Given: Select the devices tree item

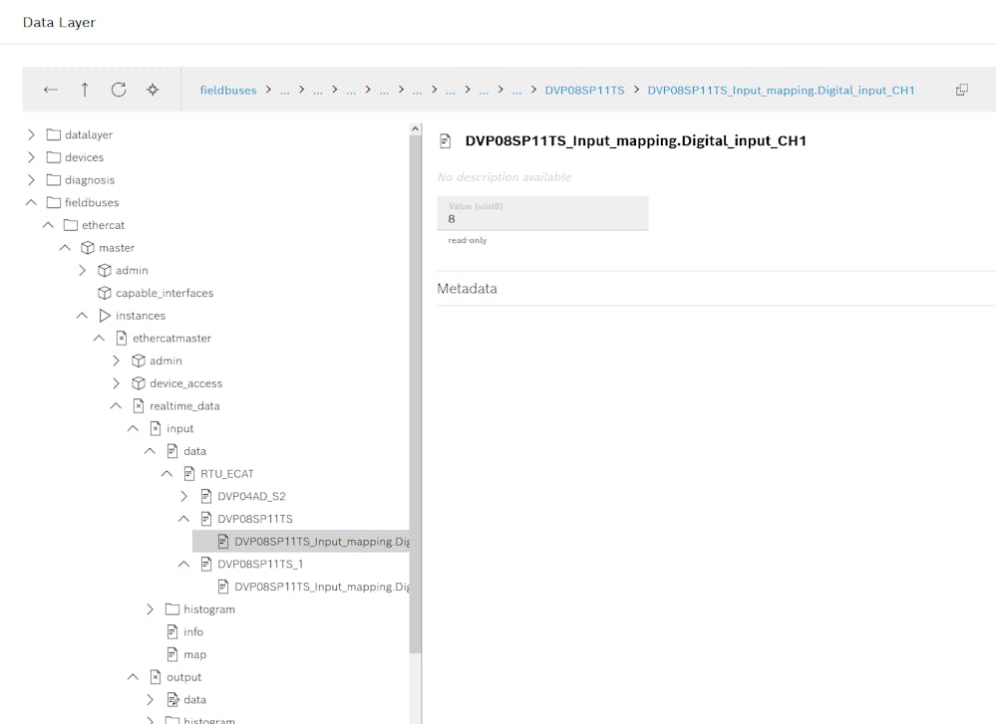Looking at the screenshot, I should pyautogui.click(x=84, y=157).
